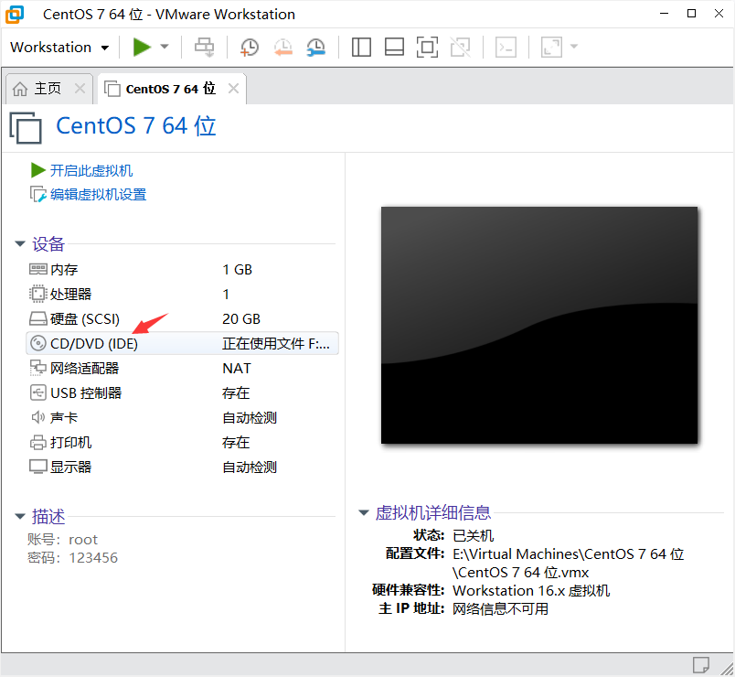Close the 主页 tab
The height and width of the screenshot is (677, 735).
tap(80, 88)
